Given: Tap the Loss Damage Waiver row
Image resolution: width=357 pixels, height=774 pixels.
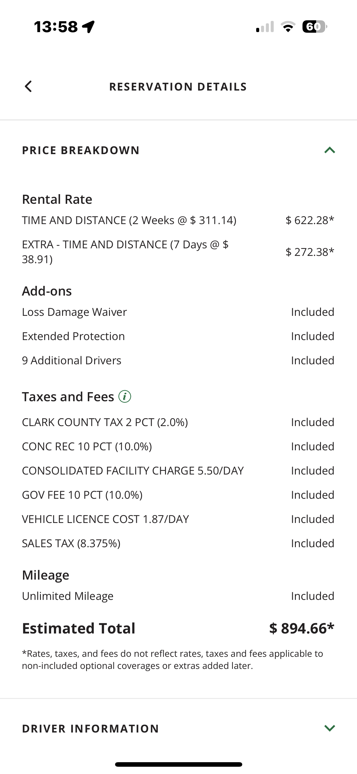Looking at the screenshot, I should [74, 312].
